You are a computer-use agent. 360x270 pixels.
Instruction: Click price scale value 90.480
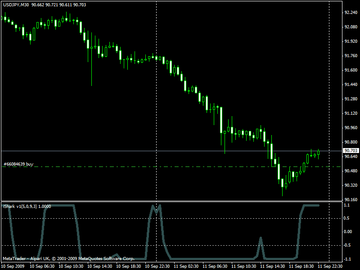pyautogui.click(x=351, y=171)
